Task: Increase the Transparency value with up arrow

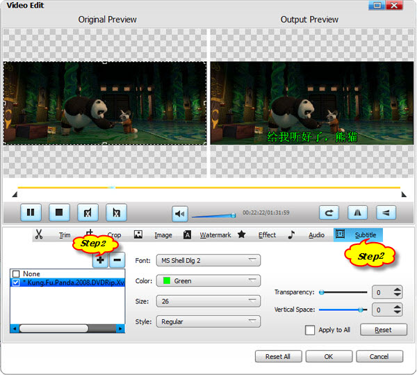Action: pyautogui.click(x=398, y=289)
